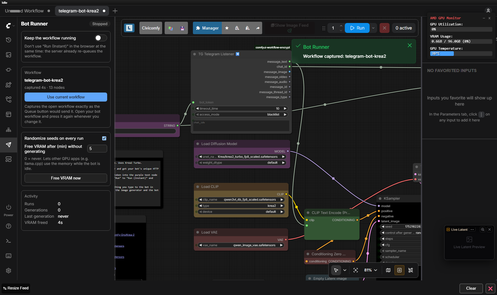Open the Manager menu button
Viewport: 497px width, 295px height.
[x=207, y=28]
